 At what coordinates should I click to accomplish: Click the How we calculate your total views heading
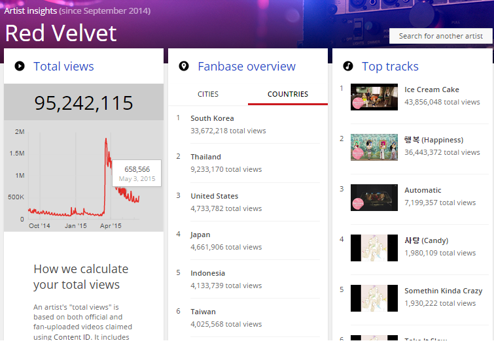coord(81,276)
